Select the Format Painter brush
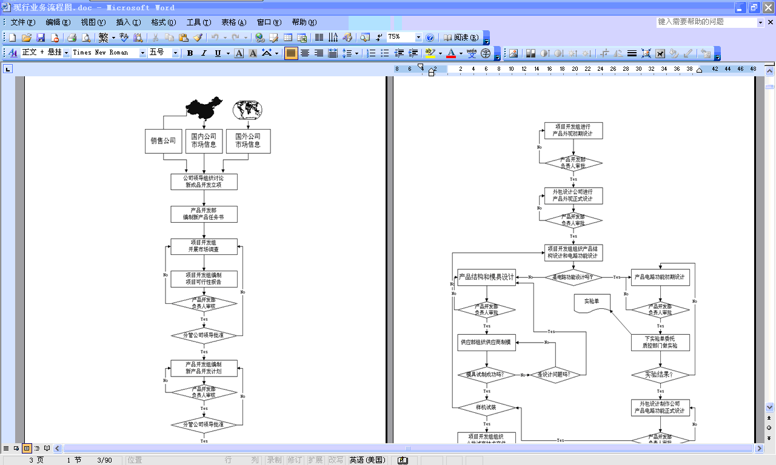The width and height of the screenshot is (776, 465). tap(198, 38)
